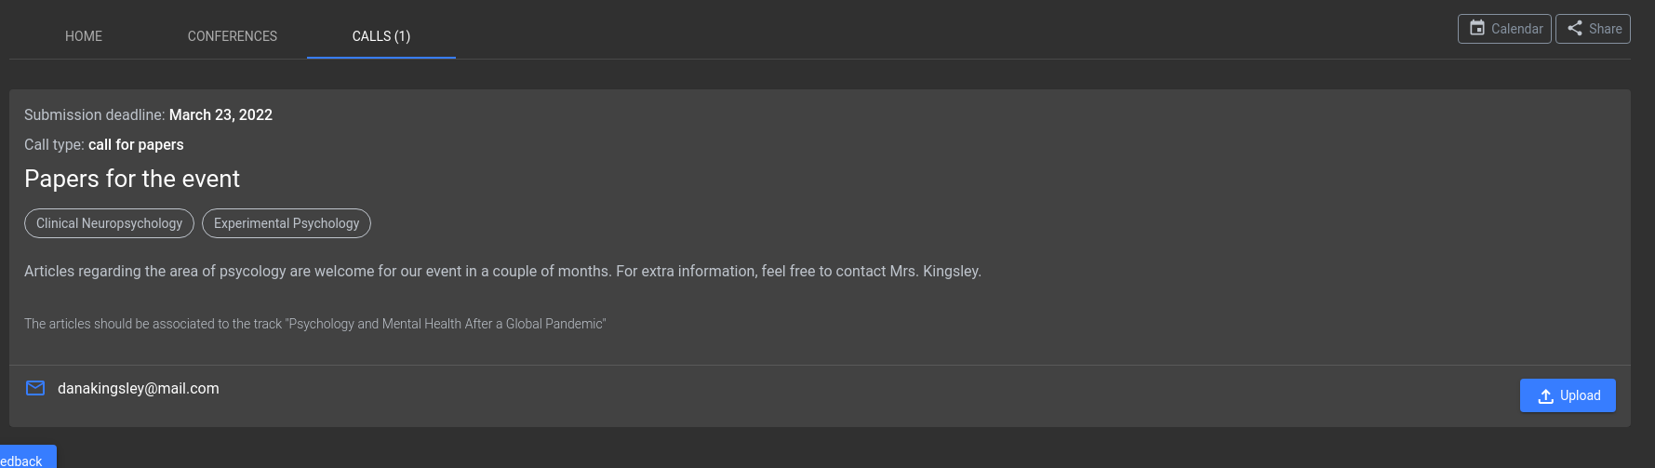1655x468 pixels.
Task: Select the Clinical Neuropsychology chip
Action: pos(109,223)
